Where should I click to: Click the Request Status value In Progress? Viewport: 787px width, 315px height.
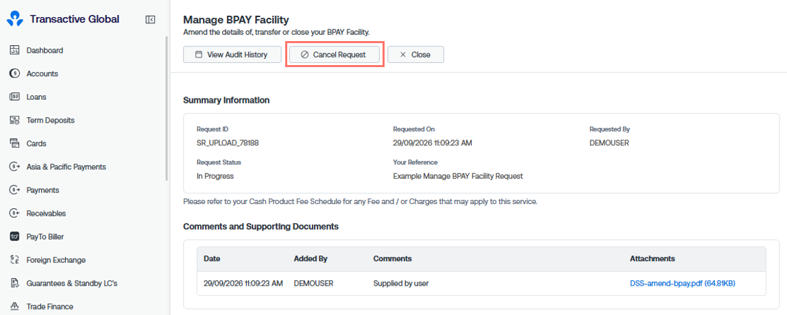coord(215,176)
